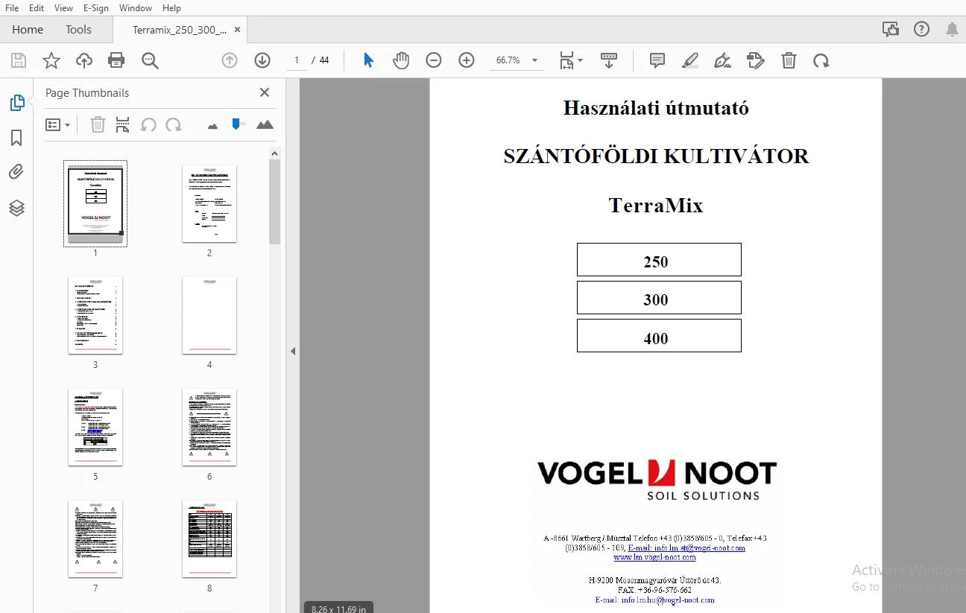The image size is (966, 613).
Task: Open the Sign document pen tool
Action: [x=722, y=60]
